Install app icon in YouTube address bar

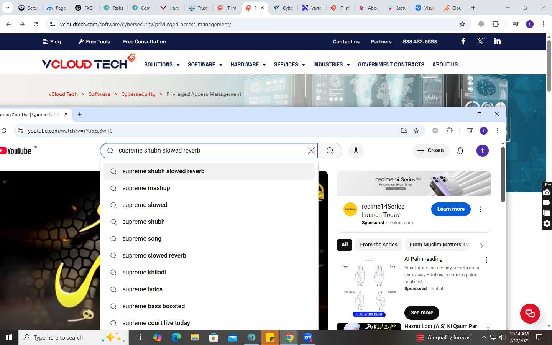(404, 131)
